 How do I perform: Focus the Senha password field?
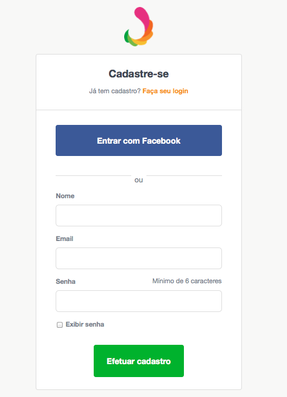point(139,301)
